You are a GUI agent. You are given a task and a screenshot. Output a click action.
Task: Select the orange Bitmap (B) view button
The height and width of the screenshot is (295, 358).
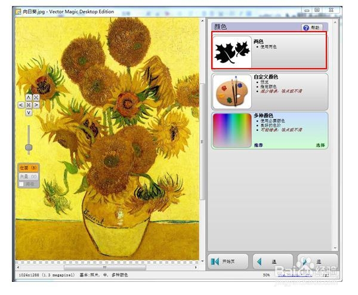pyautogui.click(x=28, y=168)
